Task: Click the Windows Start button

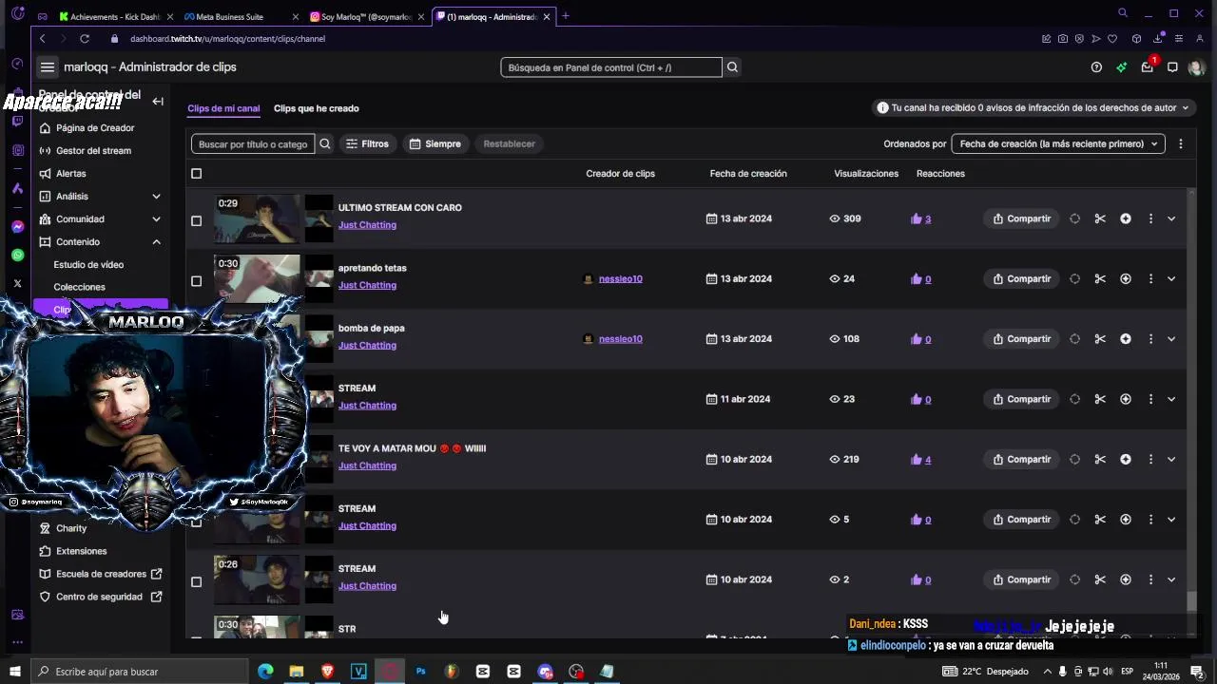Action: [14, 672]
